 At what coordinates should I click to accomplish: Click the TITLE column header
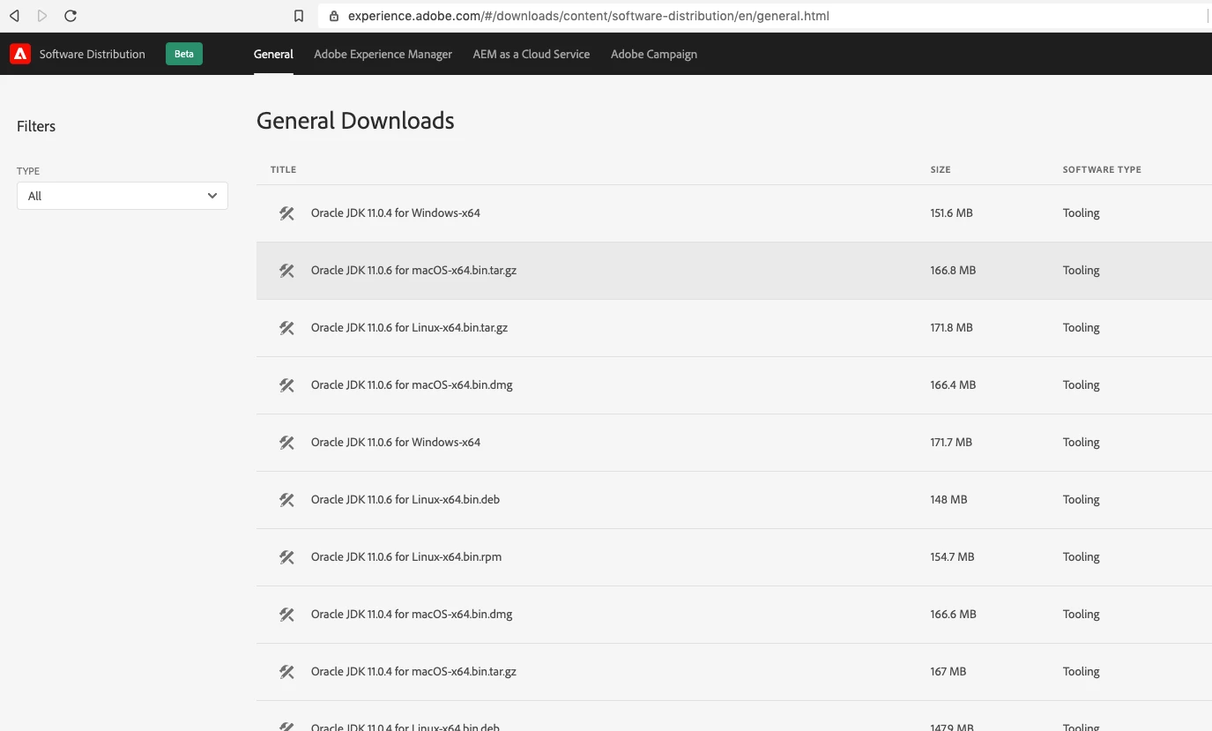click(283, 169)
